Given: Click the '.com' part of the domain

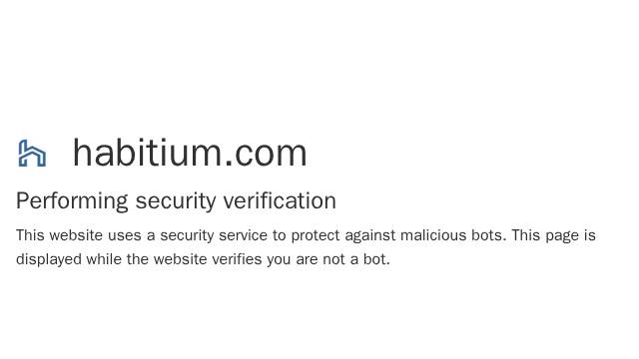Looking at the screenshot, I should (266, 154).
